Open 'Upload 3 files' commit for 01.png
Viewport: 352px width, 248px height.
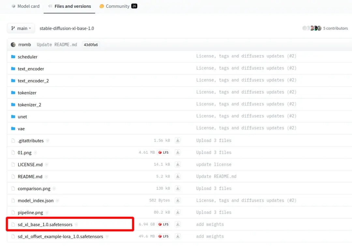[x=213, y=152]
